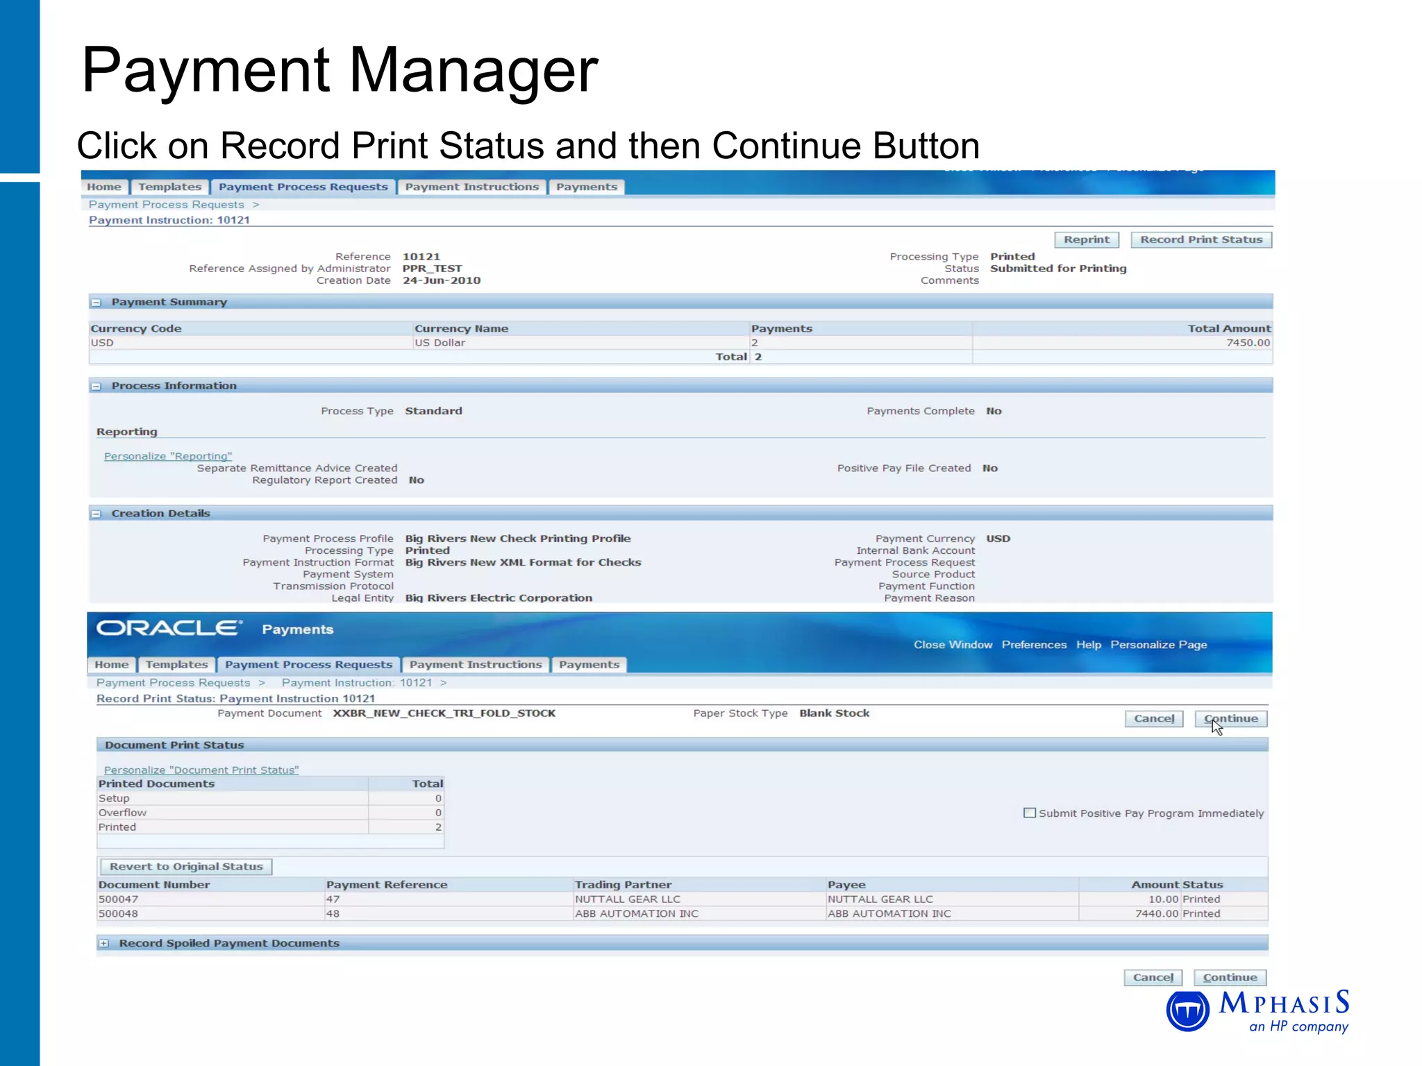The image size is (1422, 1066).
Task: Click payment document XXBR_NEW_CHECK_TRI_FOLD_STOCK value
Action: 444,713
